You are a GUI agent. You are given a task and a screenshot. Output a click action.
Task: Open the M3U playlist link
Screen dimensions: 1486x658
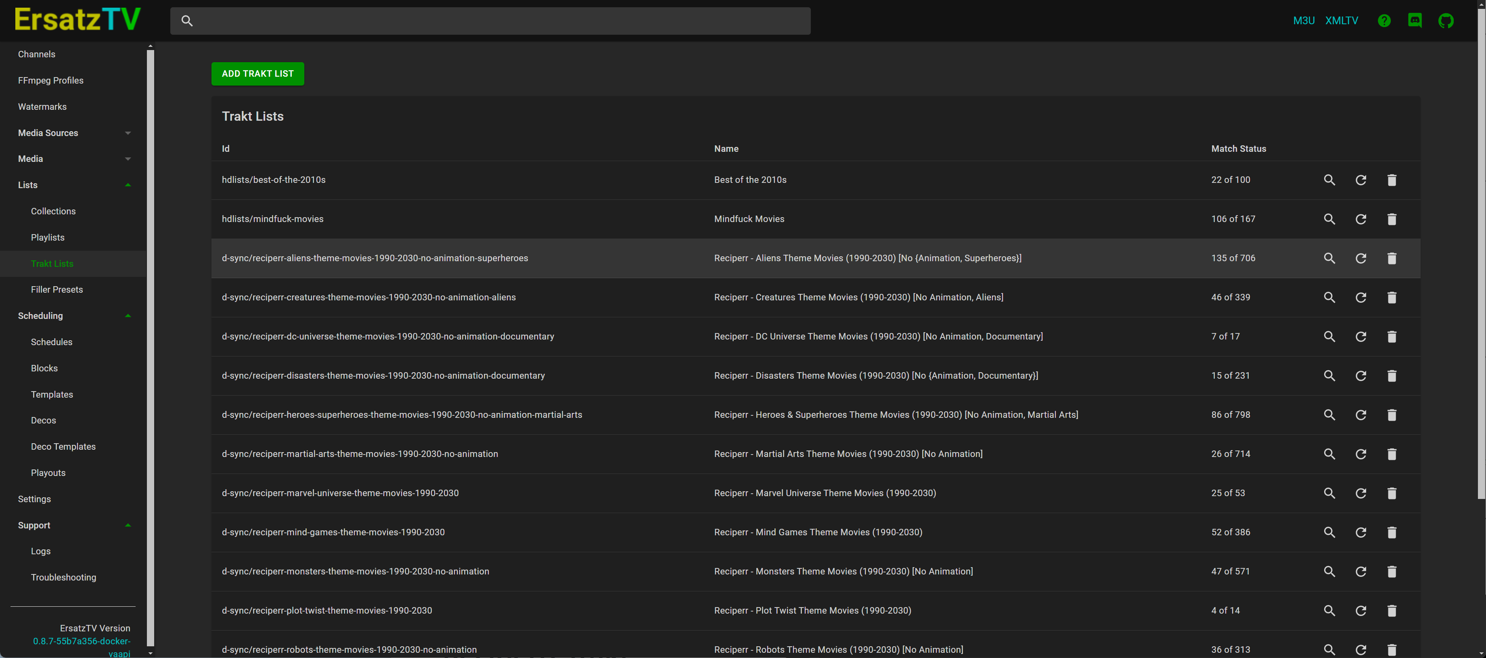pos(1303,21)
